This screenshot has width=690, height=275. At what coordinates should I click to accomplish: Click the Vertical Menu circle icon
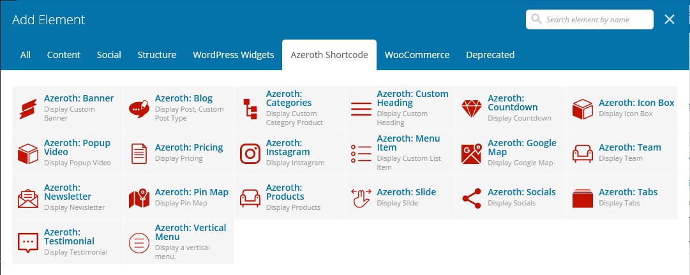(x=139, y=243)
